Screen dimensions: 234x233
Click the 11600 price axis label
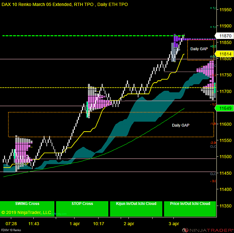pos(225,124)
